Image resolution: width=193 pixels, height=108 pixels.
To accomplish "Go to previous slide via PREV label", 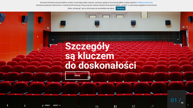I will tap(48, 105).
